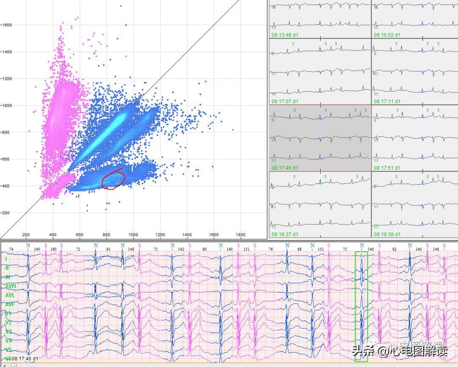The width and height of the screenshot is (458, 367).
Task: Click the RR interval value 91
Action: (x=109, y=249)
